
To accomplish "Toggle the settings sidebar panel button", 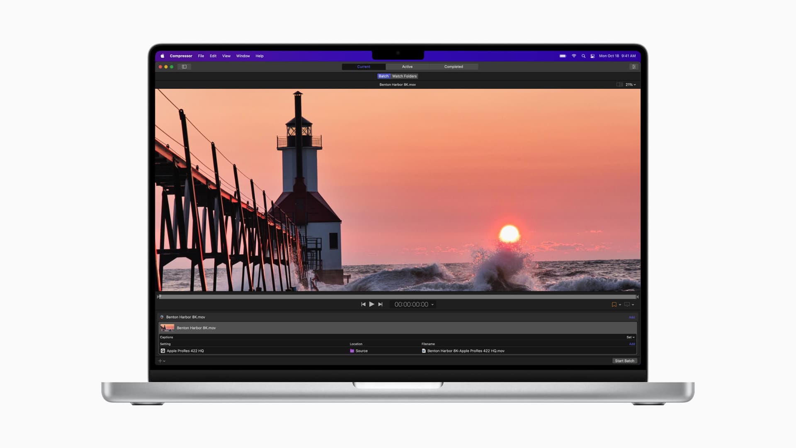I will pos(184,67).
